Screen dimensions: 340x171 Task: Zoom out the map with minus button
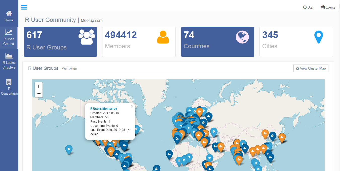tap(39, 94)
